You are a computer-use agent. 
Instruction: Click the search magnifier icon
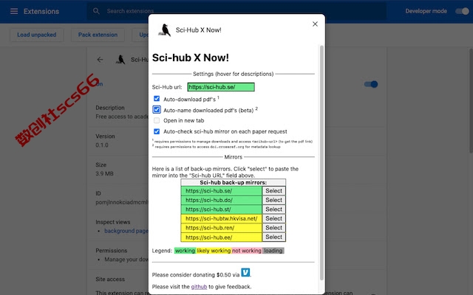pos(96,11)
